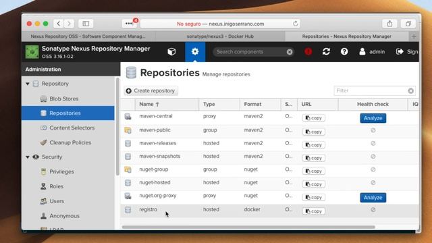Focus the repositories Filter field
This screenshot has height=243, width=432.
click(371, 90)
